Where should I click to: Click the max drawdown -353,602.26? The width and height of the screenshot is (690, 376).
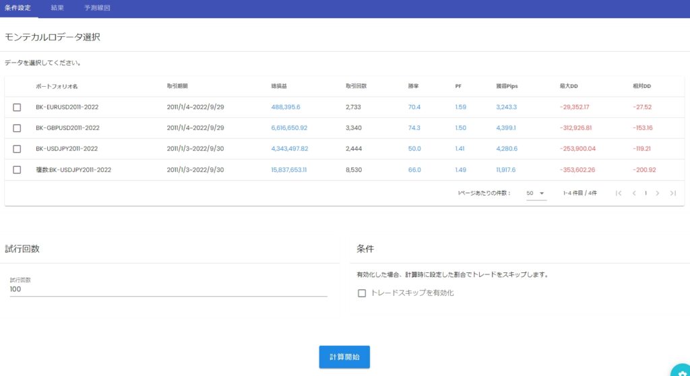[x=577, y=170]
